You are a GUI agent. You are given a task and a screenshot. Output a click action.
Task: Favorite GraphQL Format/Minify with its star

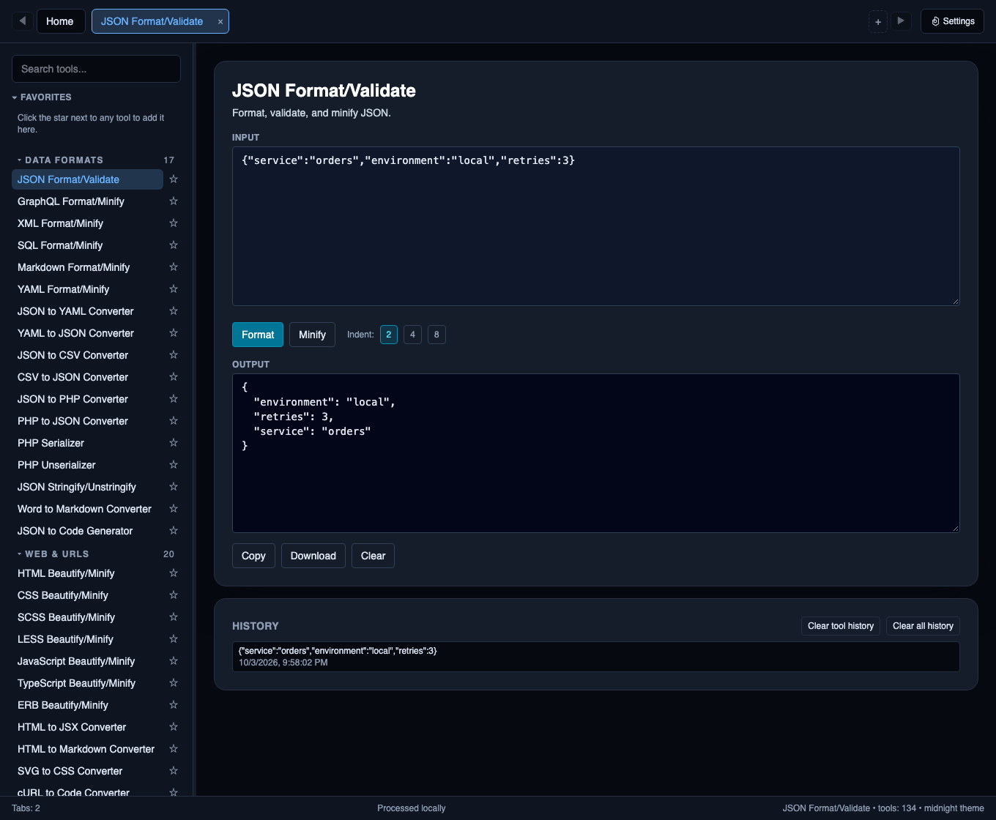[x=174, y=201]
